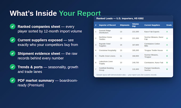This screenshot has width=181, height=108.
Task: Select the 'Bayside Hotel Supplies' importer cell
Action: (105, 45)
